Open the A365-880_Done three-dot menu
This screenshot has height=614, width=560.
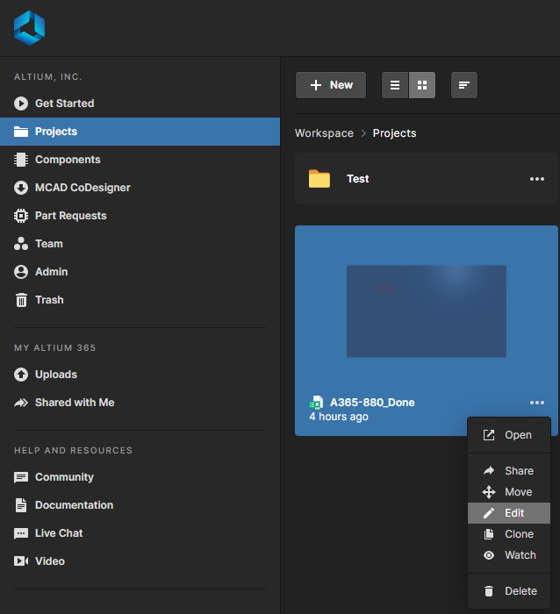tap(537, 403)
